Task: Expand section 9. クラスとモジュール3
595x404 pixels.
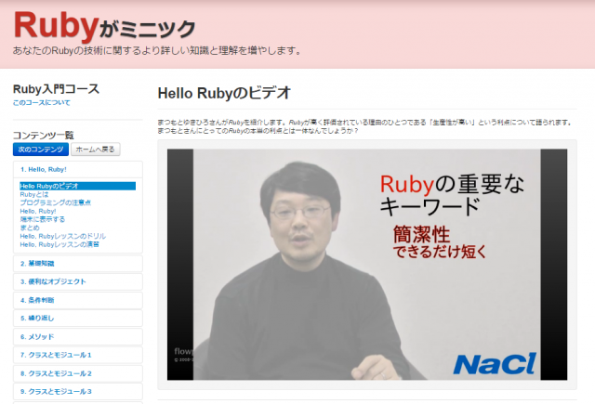Action: pyautogui.click(x=78, y=391)
